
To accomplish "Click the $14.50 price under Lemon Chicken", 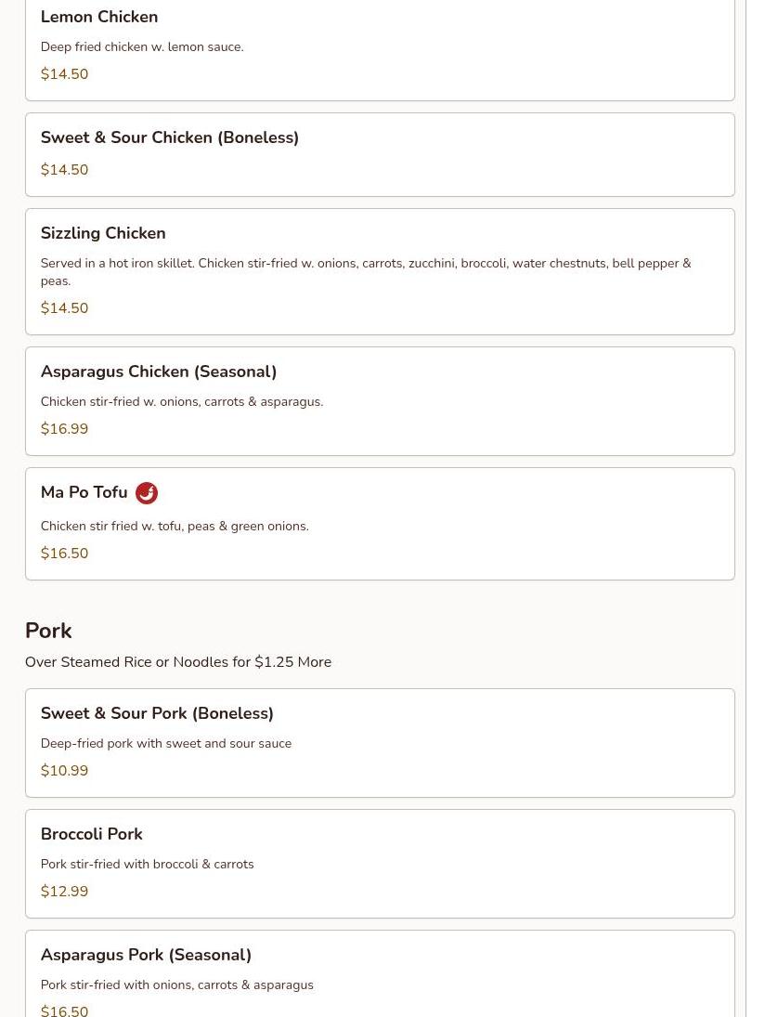I will click(x=64, y=74).
